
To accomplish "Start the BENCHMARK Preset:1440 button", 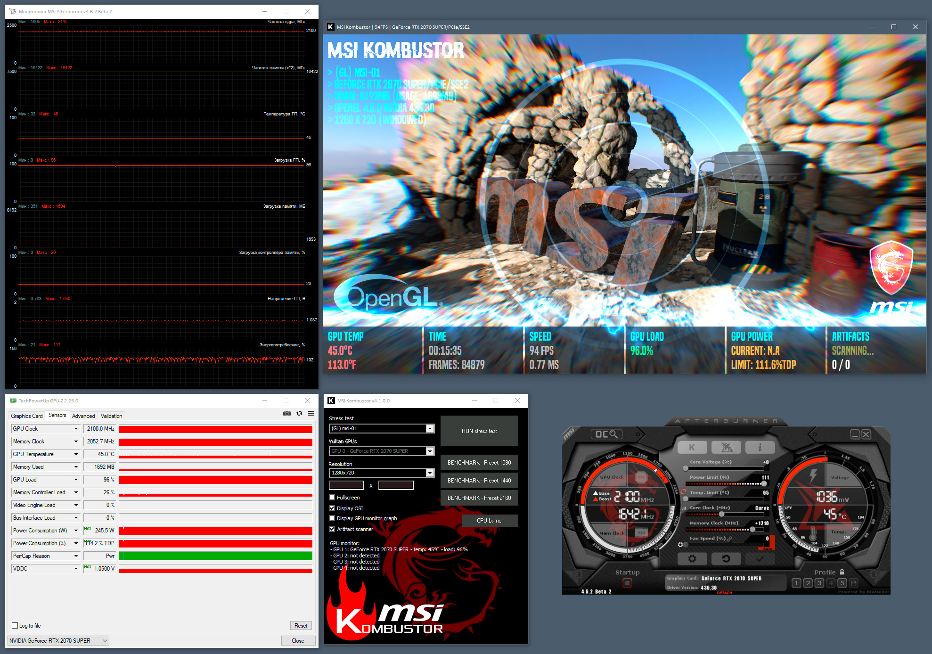I will click(x=479, y=480).
